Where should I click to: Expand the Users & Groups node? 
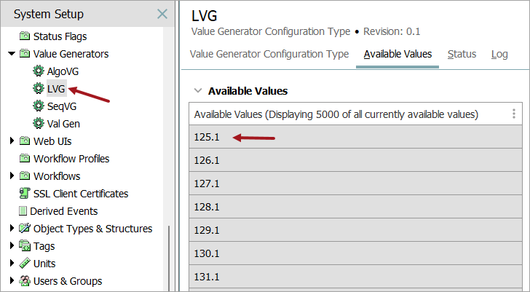pyautogui.click(x=12, y=281)
